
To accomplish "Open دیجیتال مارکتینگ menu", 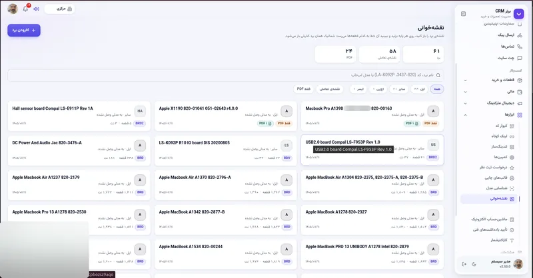I will point(492,103).
